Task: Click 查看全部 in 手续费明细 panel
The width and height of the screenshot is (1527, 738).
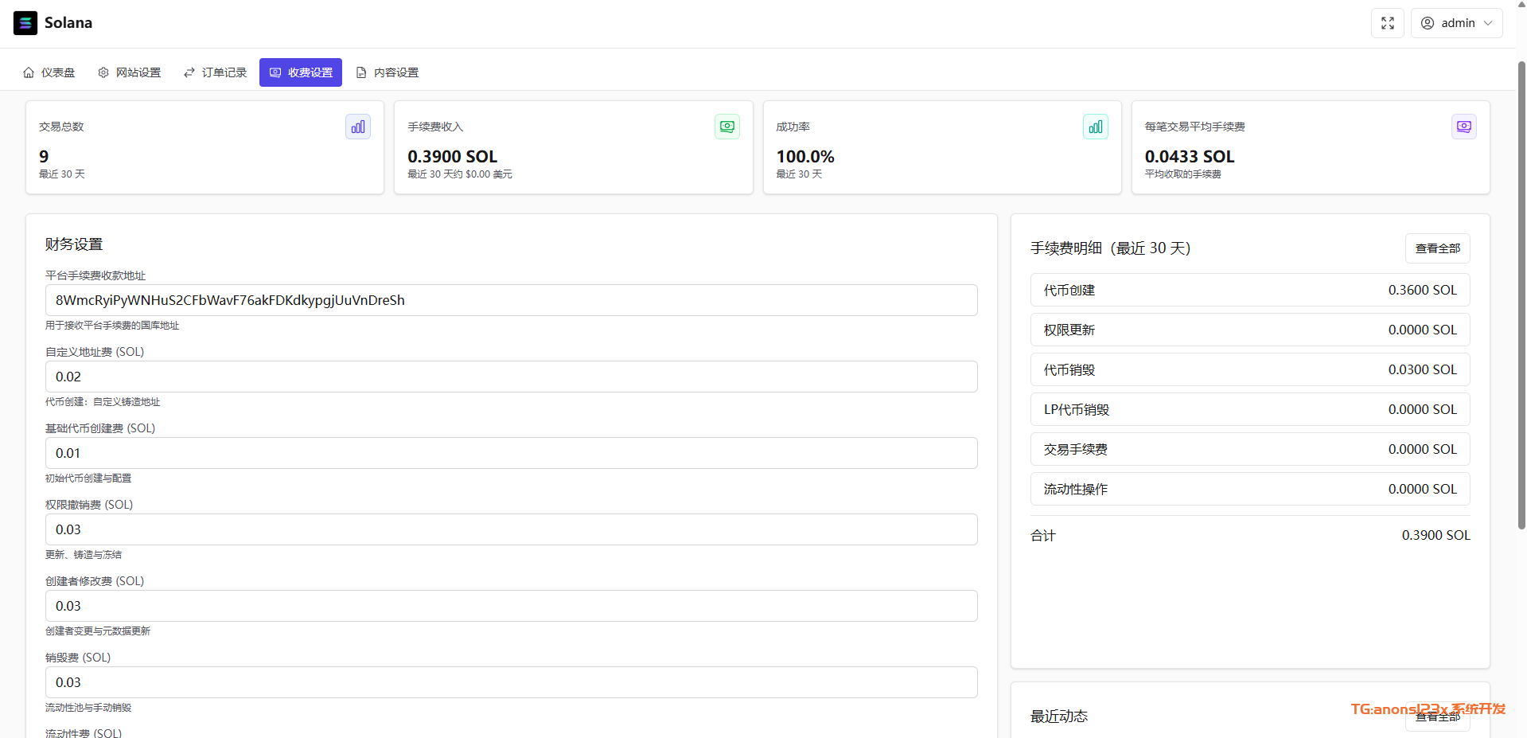Action: pos(1437,248)
